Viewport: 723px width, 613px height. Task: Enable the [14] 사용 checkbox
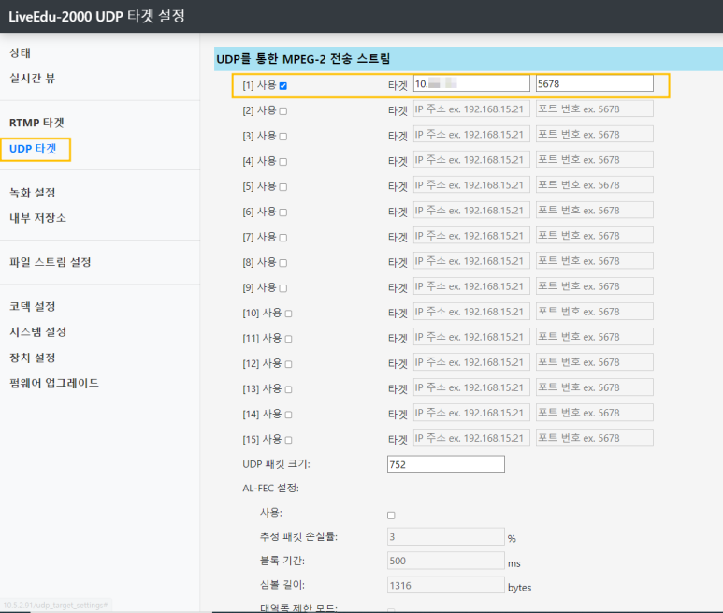(289, 415)
